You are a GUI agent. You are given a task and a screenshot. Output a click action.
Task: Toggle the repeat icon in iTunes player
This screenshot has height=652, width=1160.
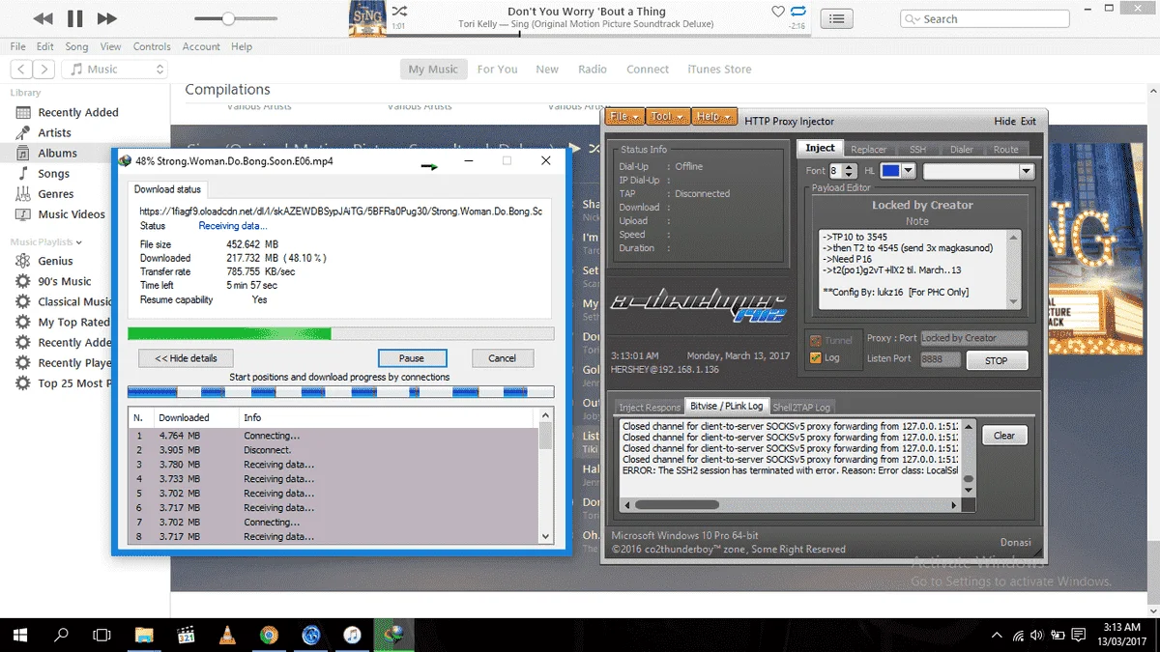click(798, 12)
